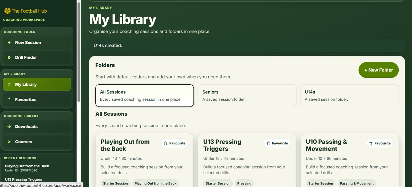Click the 'The Football Hub' brand name

pyautogui.click(x=29, y=11)
